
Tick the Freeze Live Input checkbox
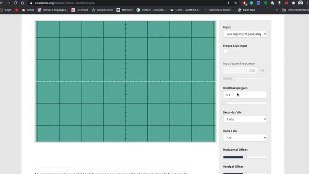pos(225,52)
